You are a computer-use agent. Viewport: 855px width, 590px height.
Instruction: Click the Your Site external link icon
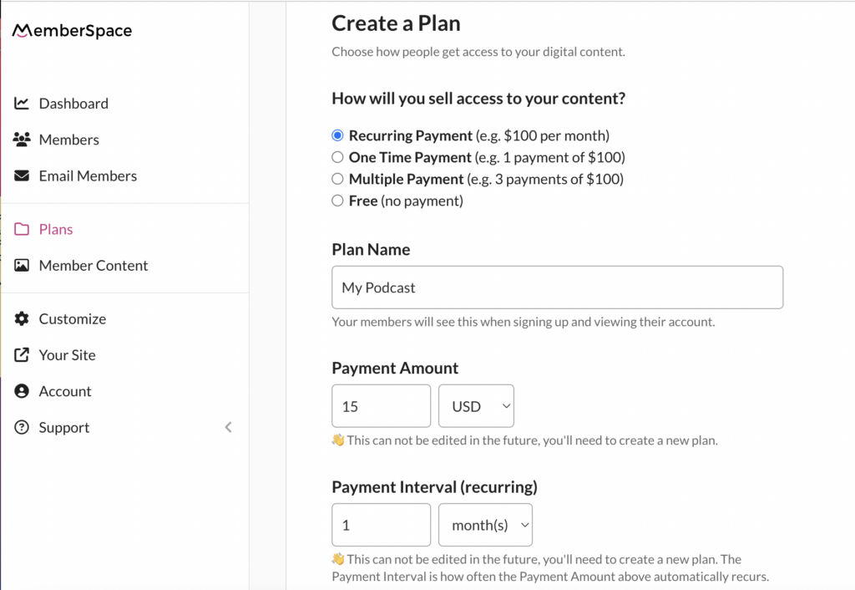(x=23, y=354)
